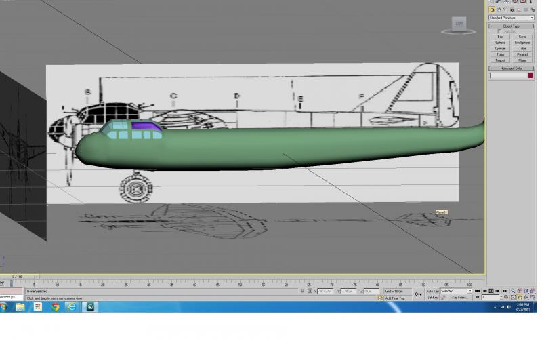Jump to the animation start frame
The width and height of the screenshot is (542, 339).
coord(477,291)
